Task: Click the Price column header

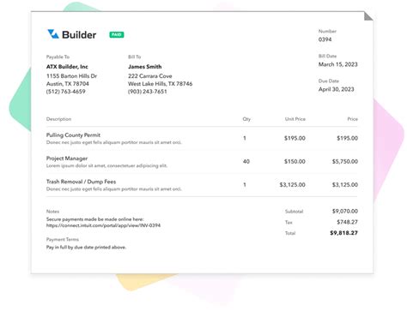Action: (x=353, y=119)
